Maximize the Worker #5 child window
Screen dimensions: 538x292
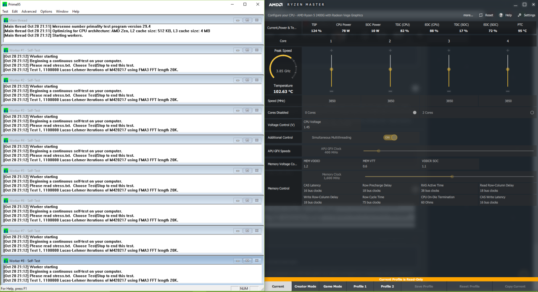(247, 171)
